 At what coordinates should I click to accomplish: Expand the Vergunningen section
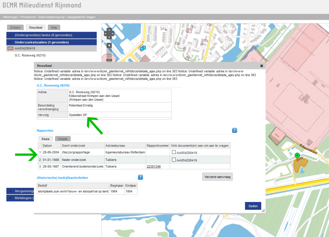(22, 191)
